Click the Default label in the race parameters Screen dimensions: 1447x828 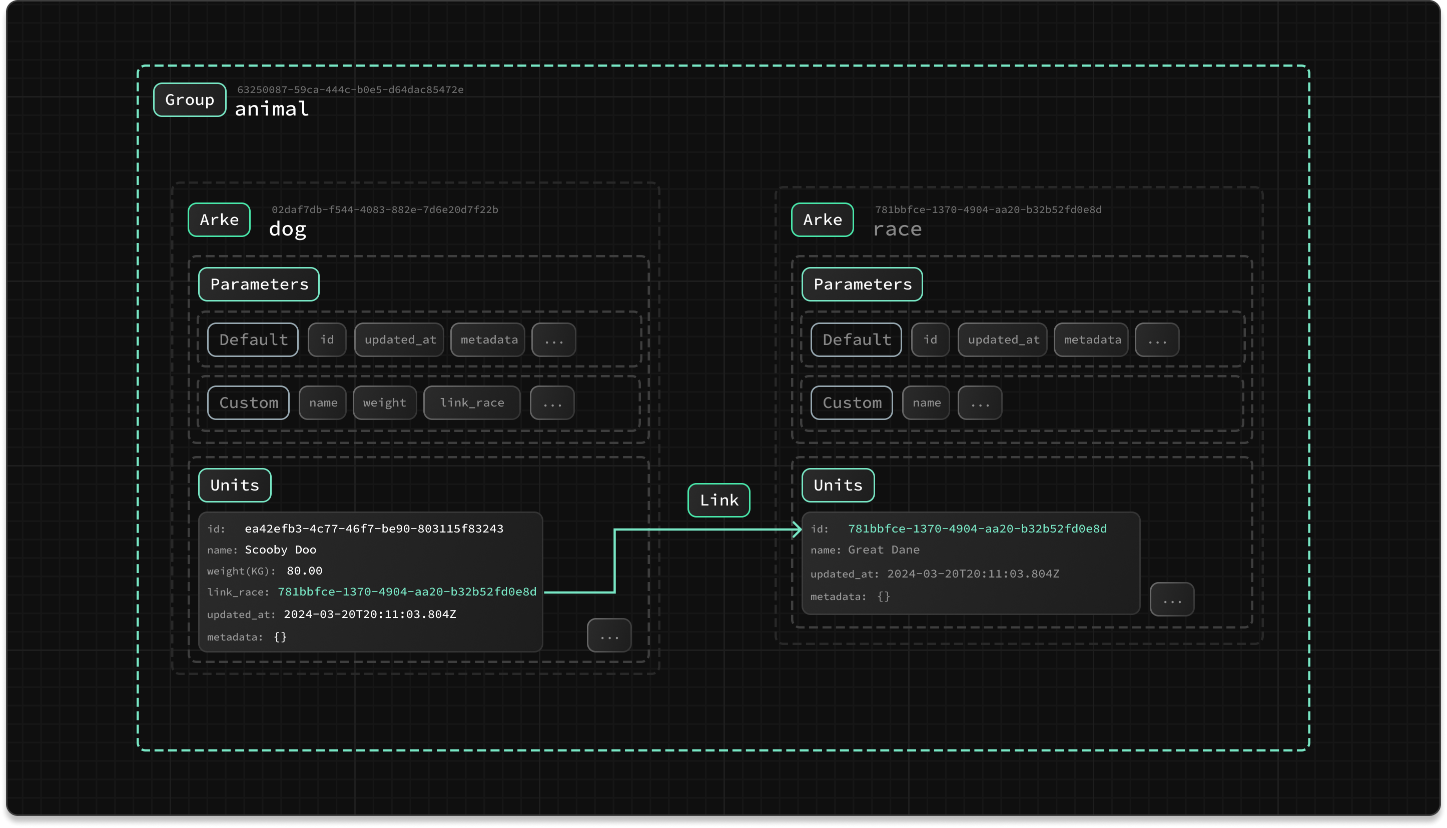[x=856, y=340]
